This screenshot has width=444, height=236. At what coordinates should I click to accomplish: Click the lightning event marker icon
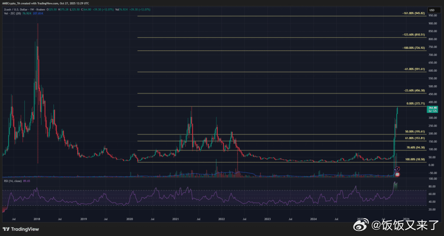coord(397,168)
